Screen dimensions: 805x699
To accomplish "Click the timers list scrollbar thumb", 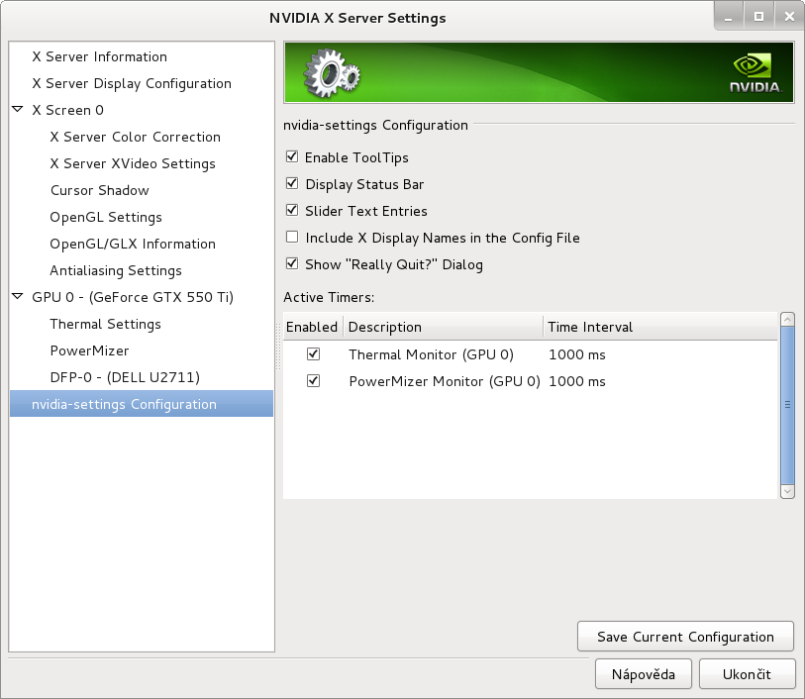I will click(787, 406).
